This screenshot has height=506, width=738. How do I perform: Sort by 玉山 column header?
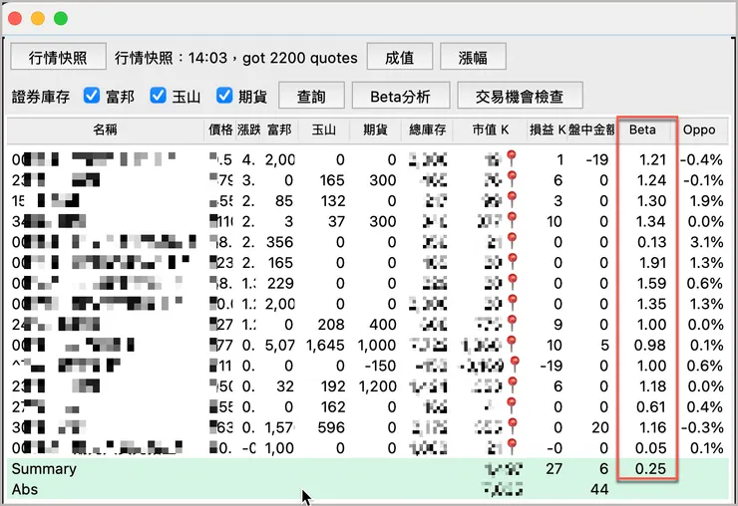tap(324, 129)
